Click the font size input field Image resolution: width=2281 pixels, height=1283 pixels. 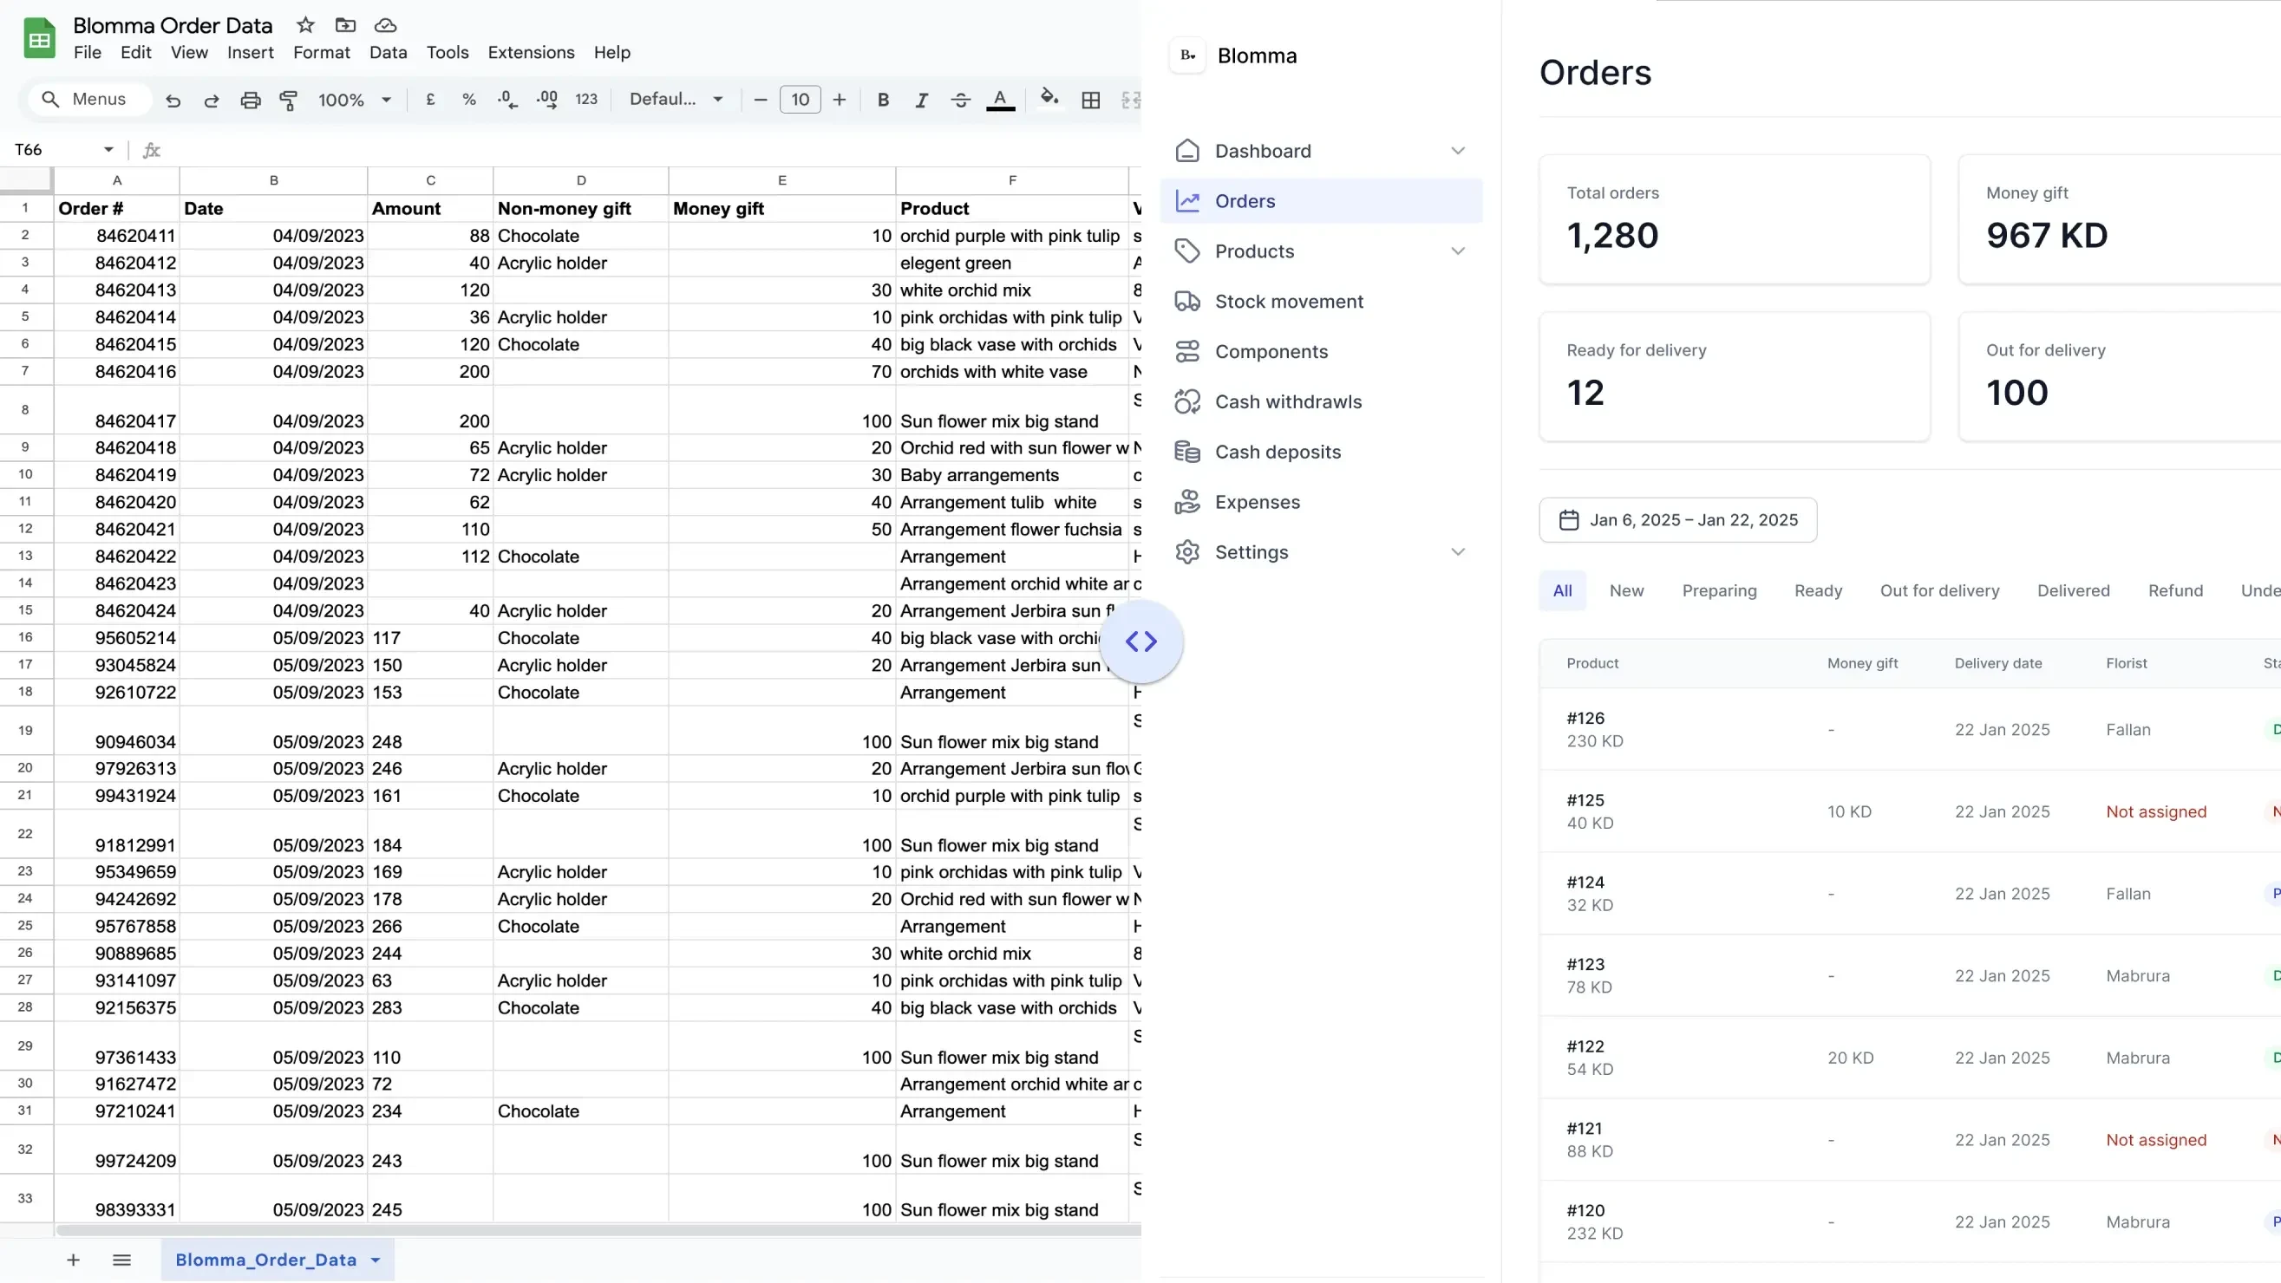tap(800, 100)
